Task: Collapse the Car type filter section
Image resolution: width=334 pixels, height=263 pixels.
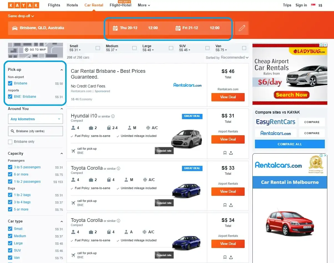Action: (x=62, y=221)
